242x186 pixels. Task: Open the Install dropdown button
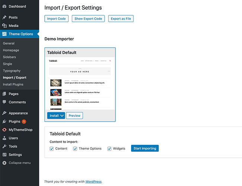56,116
